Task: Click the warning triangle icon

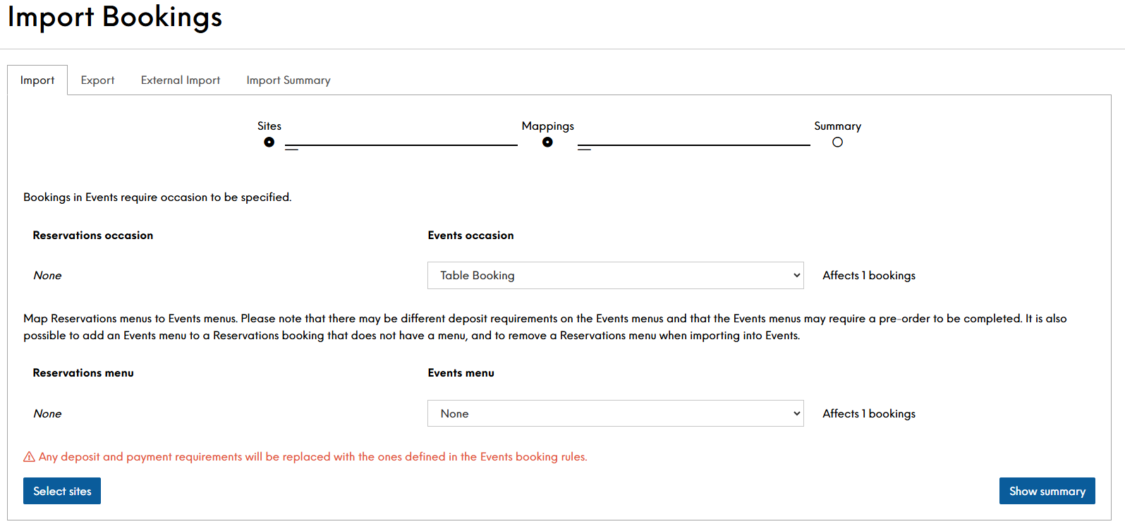Action: [29, 457]
